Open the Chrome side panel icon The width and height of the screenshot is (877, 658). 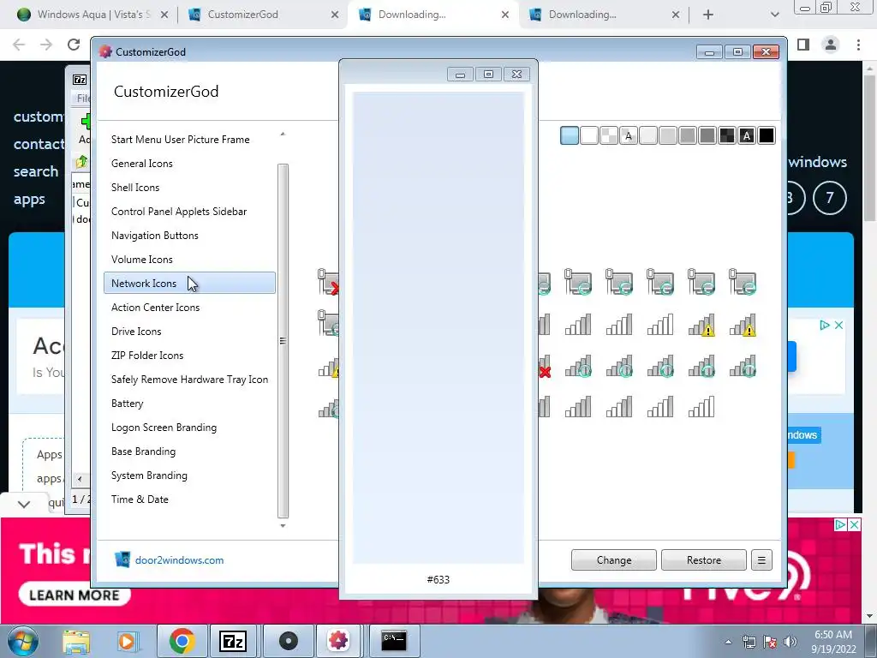(x=803, y=45)
